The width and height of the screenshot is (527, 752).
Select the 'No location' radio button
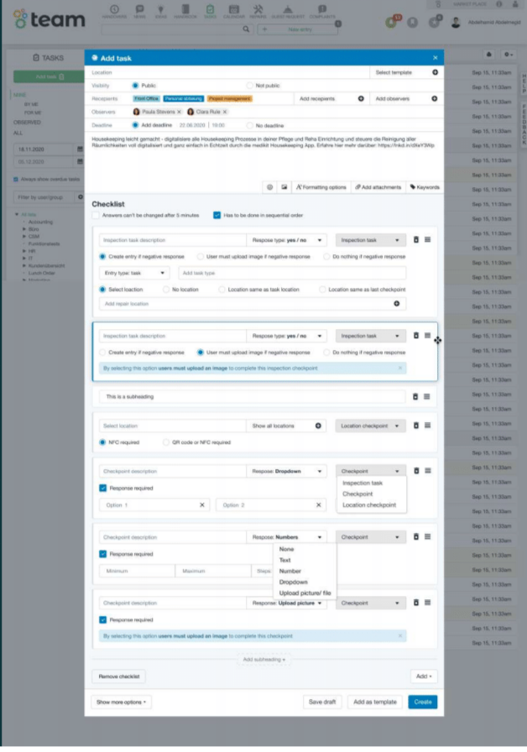click(166, 290)
